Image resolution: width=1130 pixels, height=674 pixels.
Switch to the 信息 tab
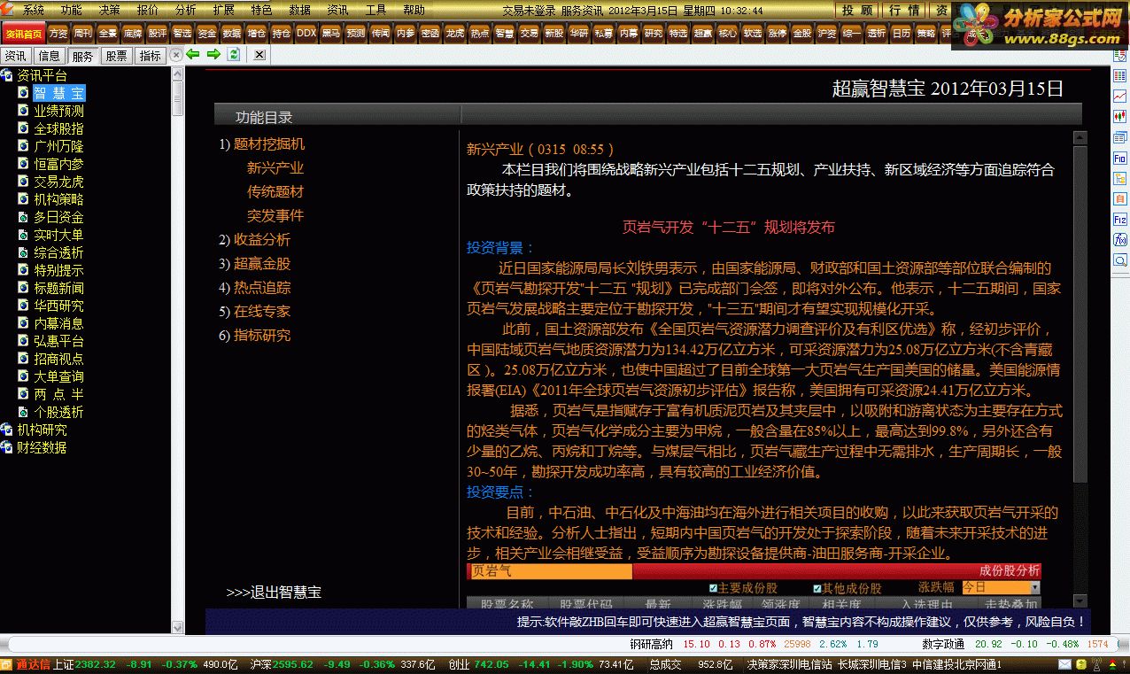(49, 56)
